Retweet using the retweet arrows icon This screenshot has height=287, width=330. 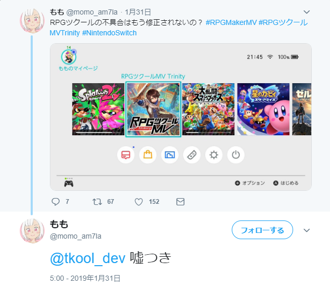97,202
